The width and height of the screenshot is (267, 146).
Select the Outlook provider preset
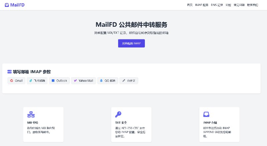coord(59,81)
